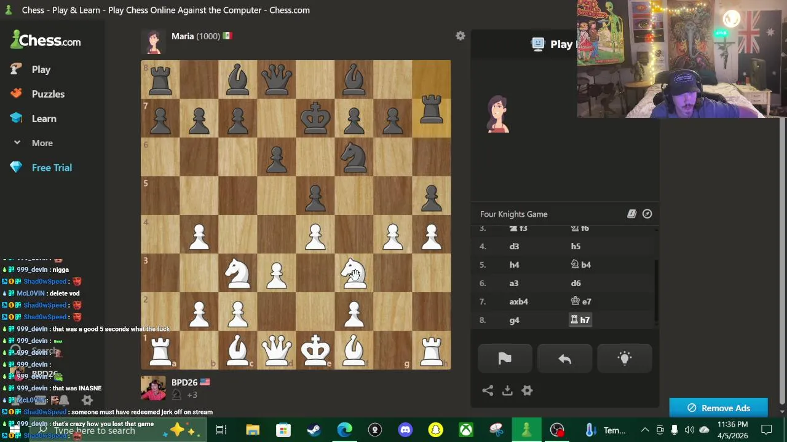The height and width of the screenshot is (442, 787).
Task: Select the white bishop on f1
Action: pos(354,349)
